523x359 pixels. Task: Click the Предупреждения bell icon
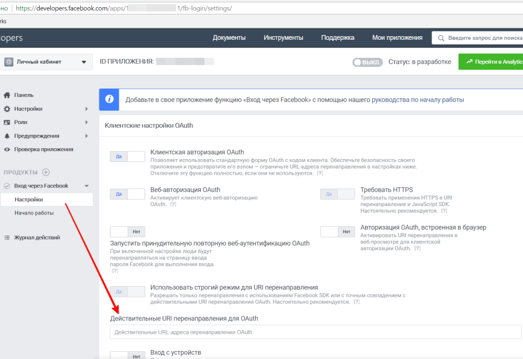coord(7,136)
